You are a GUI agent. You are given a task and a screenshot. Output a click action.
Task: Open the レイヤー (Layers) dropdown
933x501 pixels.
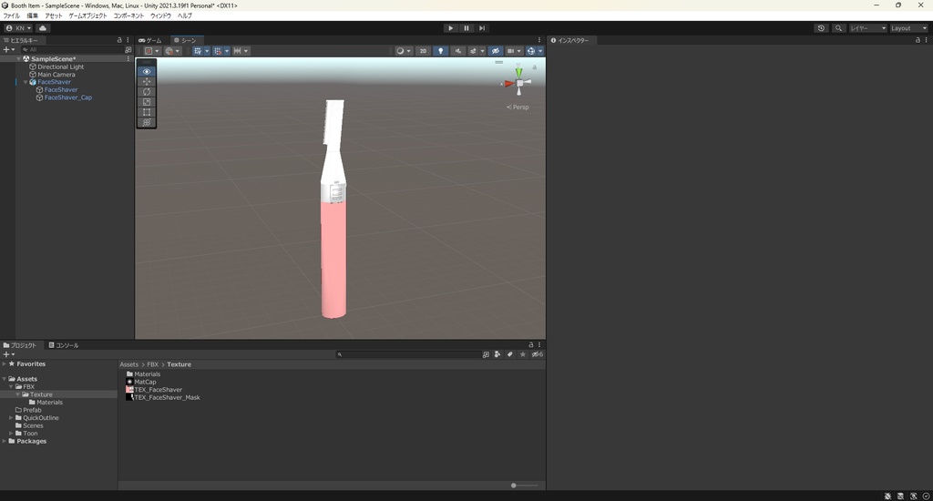click(x=867, y=28)
